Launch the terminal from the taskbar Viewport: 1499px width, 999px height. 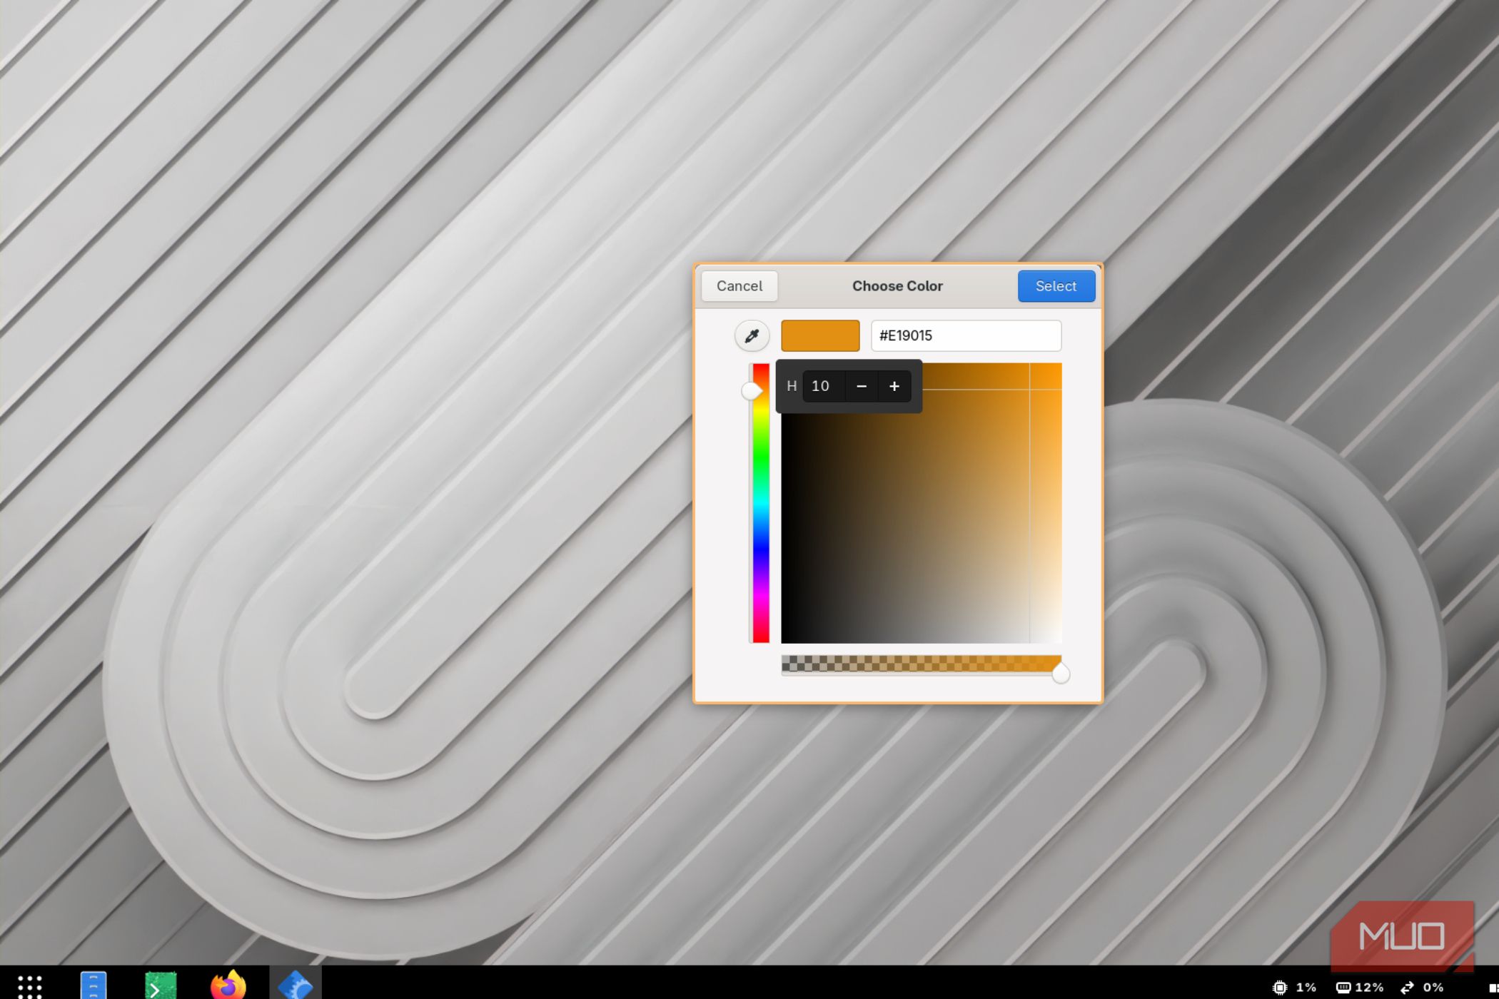[161, 985]
